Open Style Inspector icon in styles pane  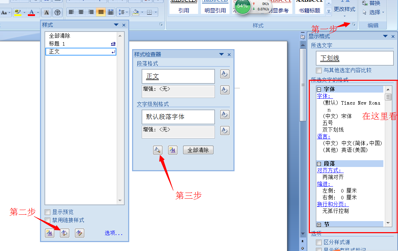(65, 233)
